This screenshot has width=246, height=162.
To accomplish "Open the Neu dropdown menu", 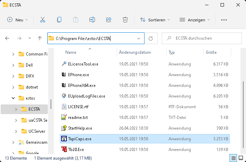I will (x=17, y=20).
